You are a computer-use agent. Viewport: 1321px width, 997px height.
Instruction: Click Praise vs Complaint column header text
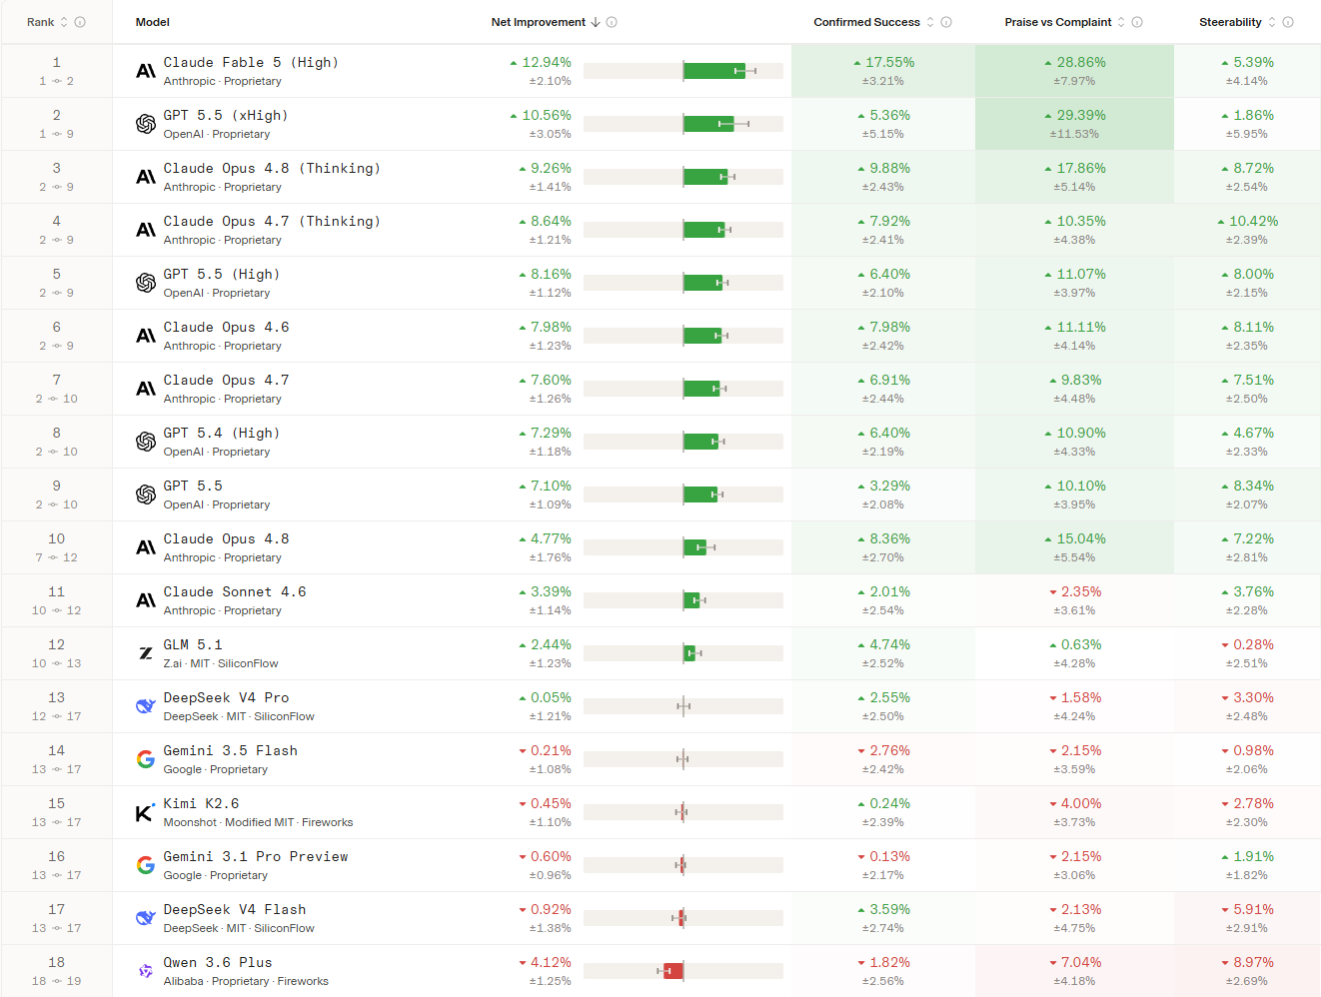click(x=1058, y=22)
